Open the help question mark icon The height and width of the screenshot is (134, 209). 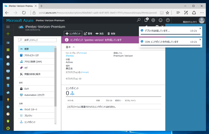[168, 20]
